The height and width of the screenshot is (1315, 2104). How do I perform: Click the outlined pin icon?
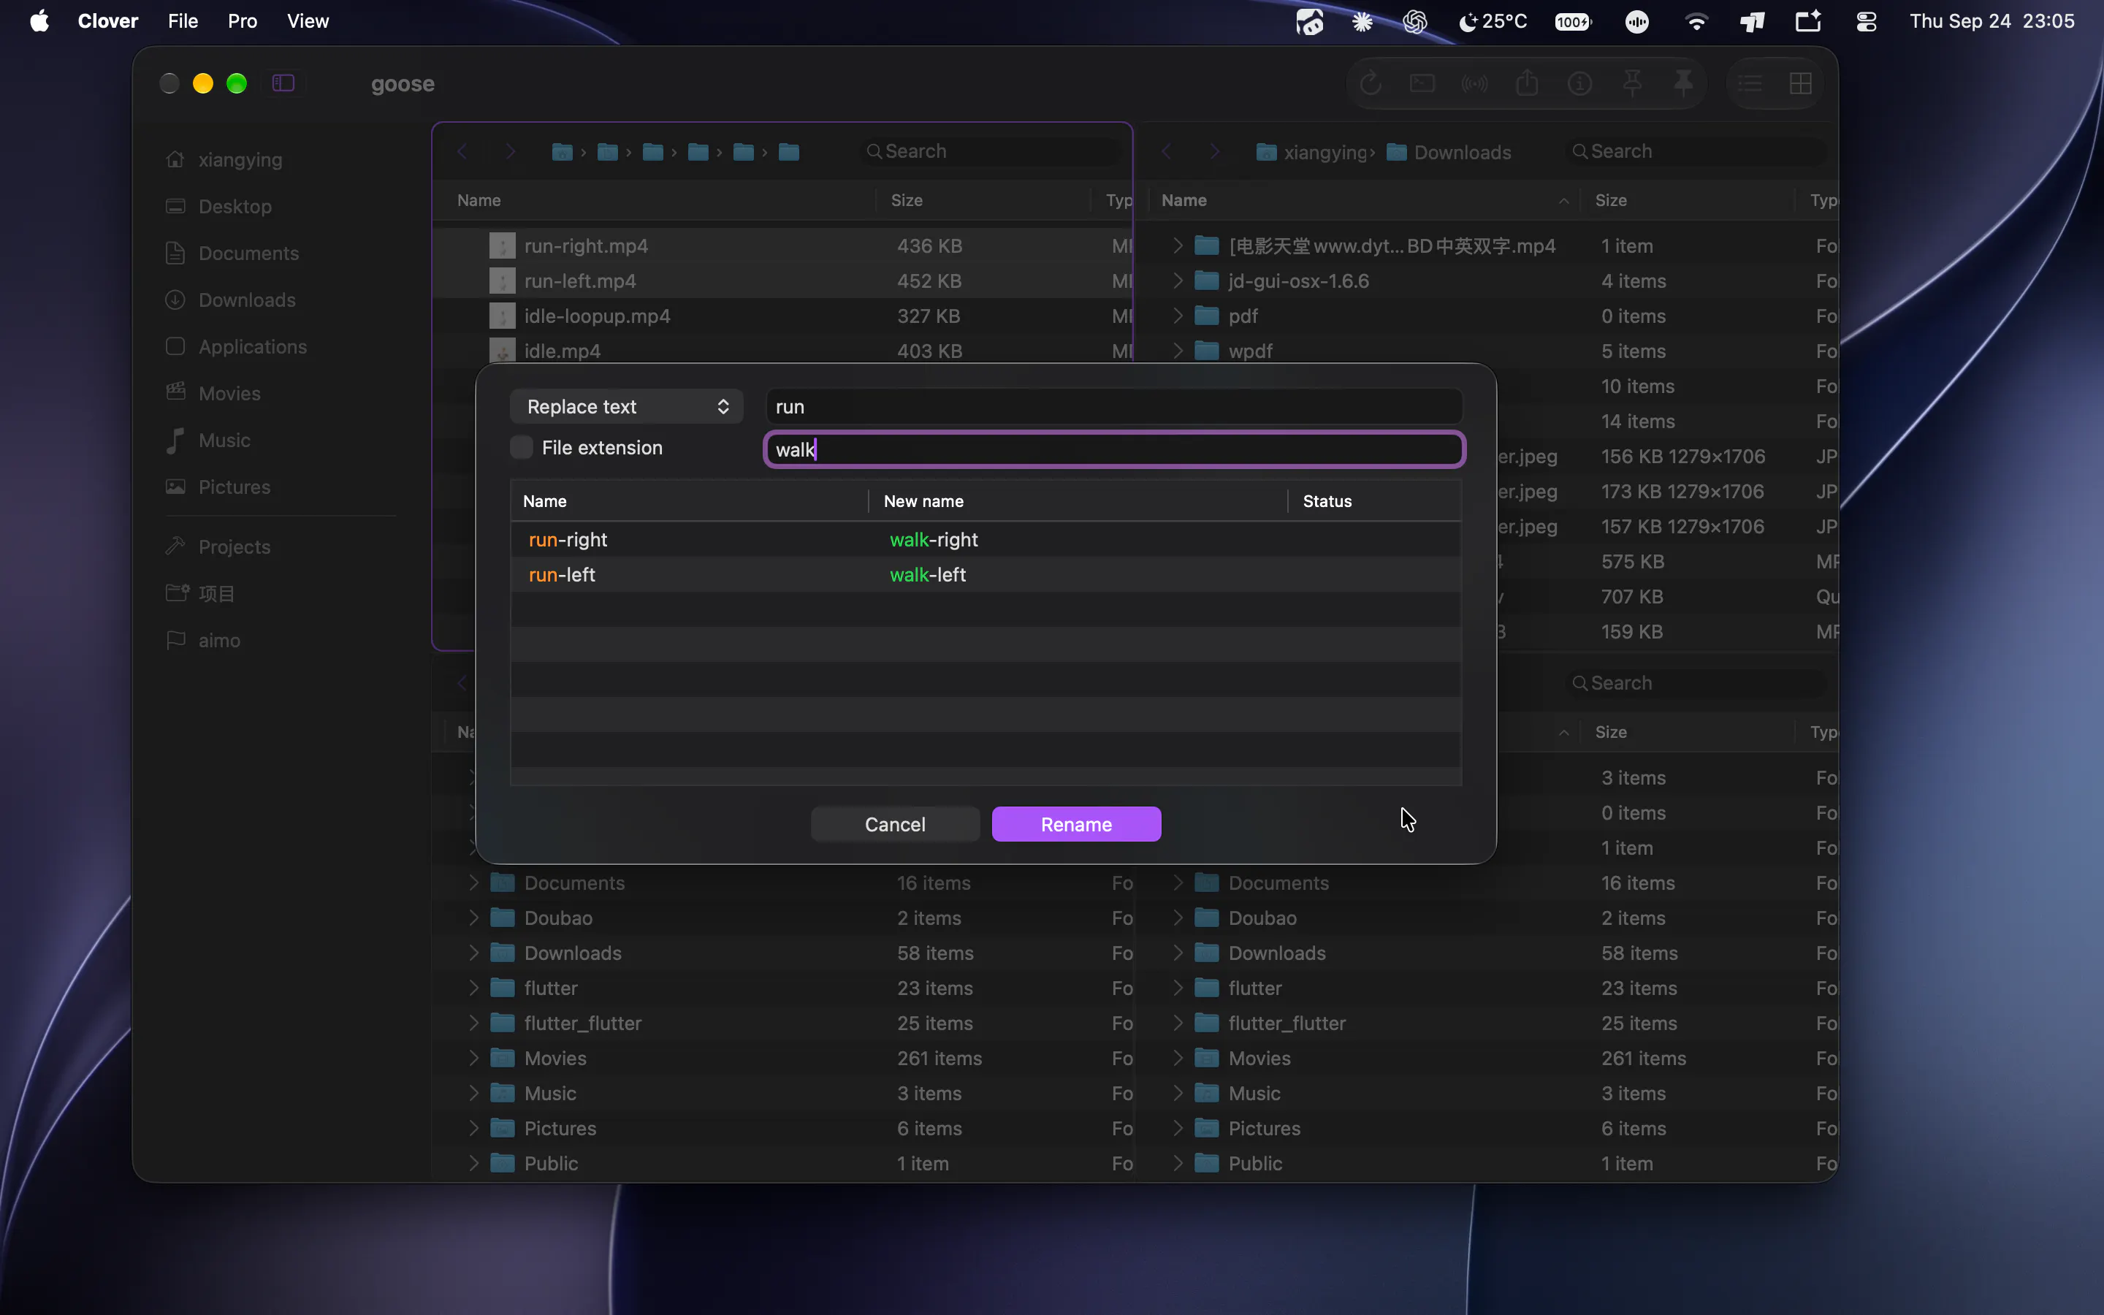(x=1632, y=83)
